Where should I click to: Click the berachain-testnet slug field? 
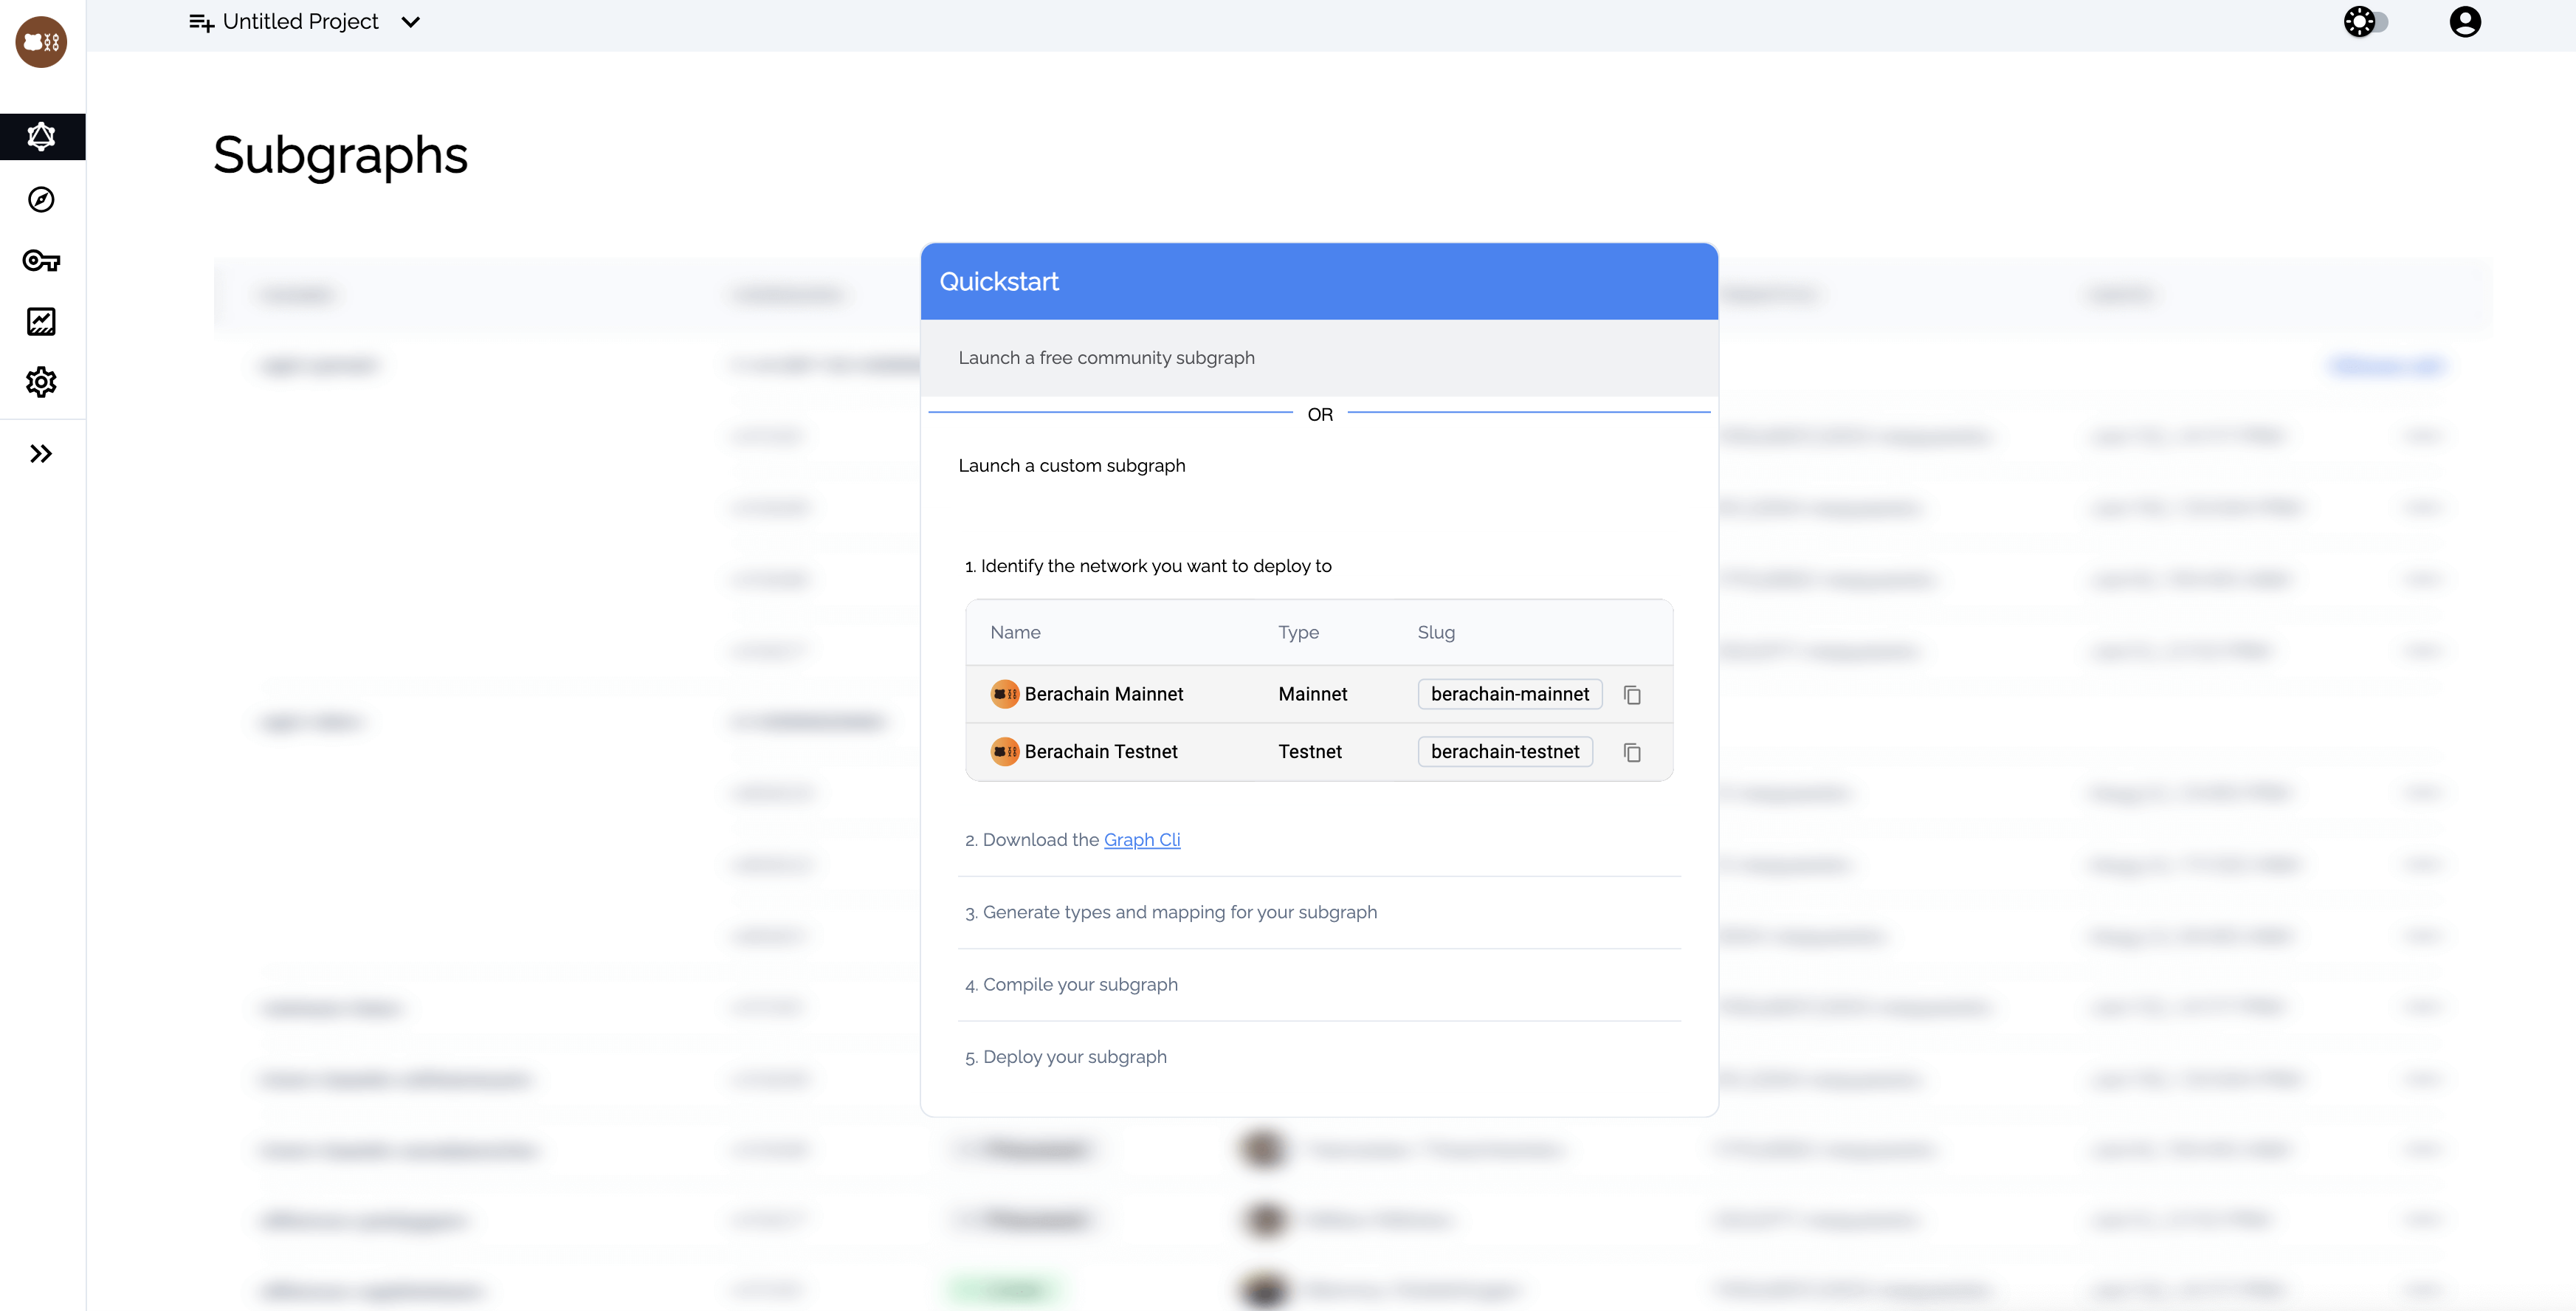[1505, 752]
